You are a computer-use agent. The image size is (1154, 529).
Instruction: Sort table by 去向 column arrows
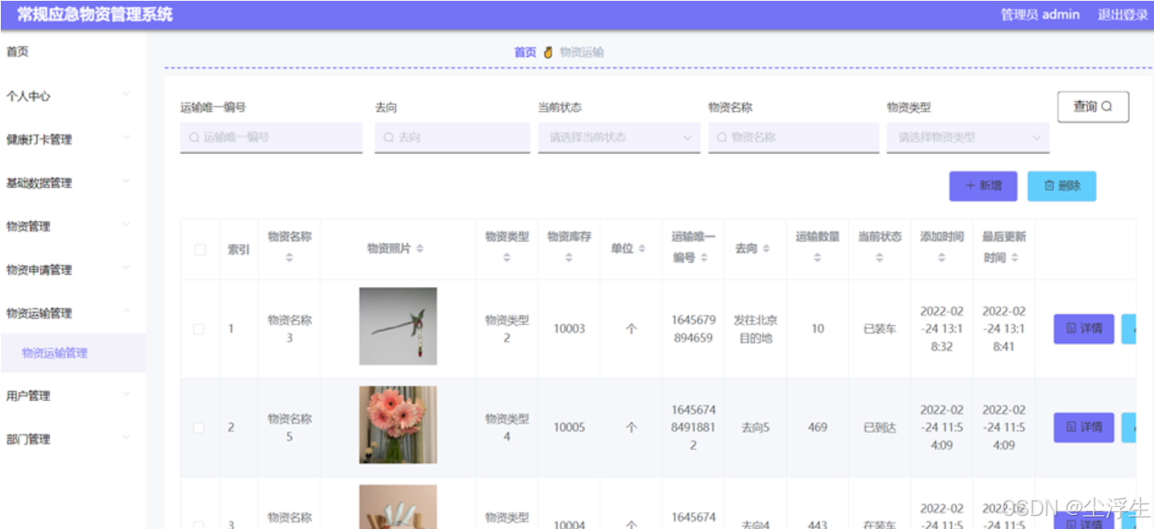(x=766, y=249)
